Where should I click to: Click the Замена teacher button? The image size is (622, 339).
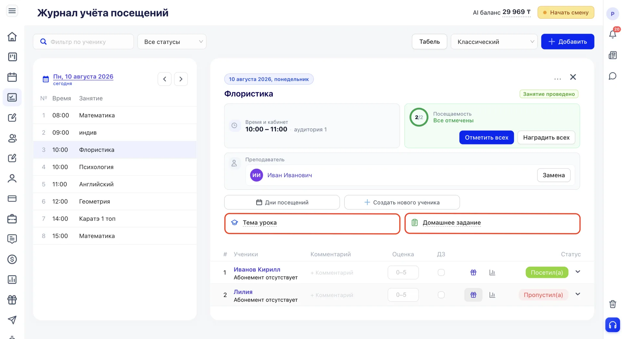coord(554,175)
